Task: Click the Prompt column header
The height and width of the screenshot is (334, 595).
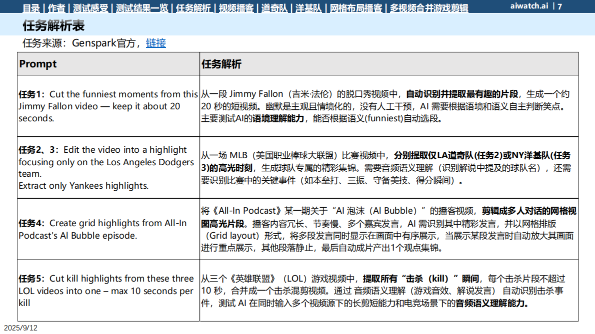Action: tap(38, 64)
